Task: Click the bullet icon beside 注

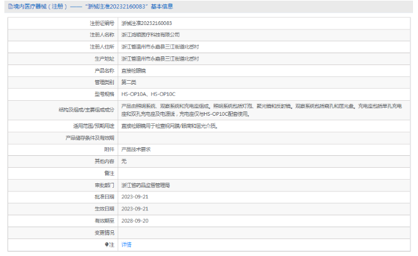Action: [x=106, y=244]
